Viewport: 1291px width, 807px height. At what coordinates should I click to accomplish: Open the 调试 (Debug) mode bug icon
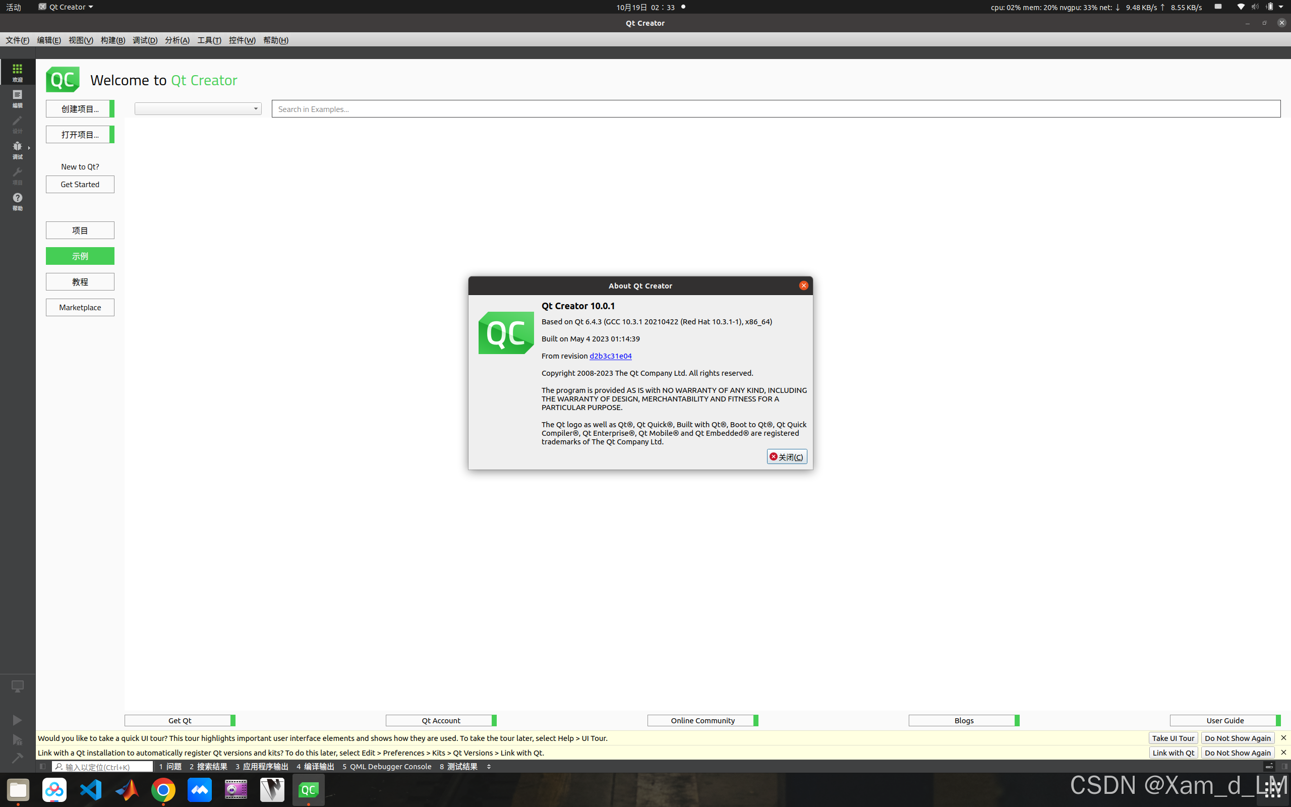(x=18, y=149)
